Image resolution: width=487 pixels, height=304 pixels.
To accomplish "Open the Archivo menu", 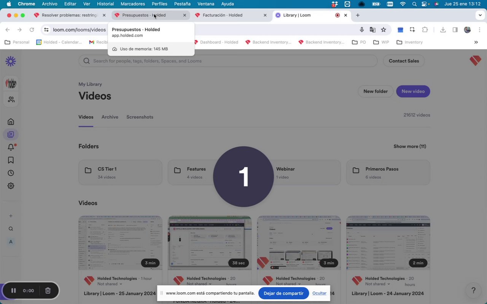I will pyautogui.click(x=49, y=4).
